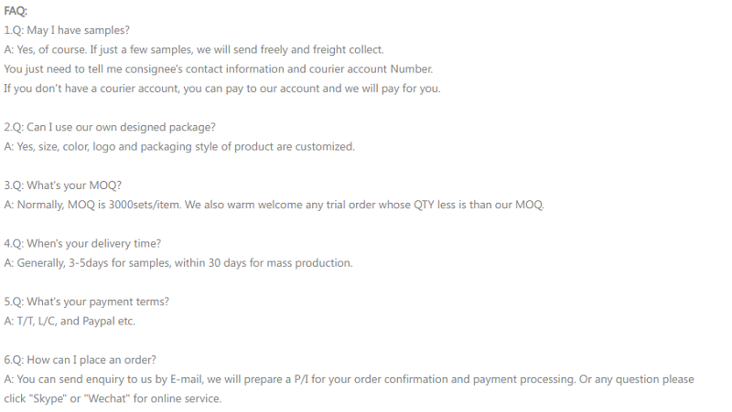The image size is (732, 412).
Task: Click the line about consignee's contact information
Action: (x=219, y=69)
